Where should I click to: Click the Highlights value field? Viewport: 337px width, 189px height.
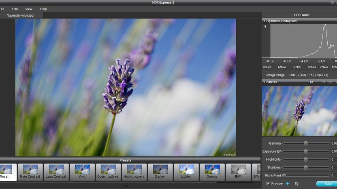334,160
